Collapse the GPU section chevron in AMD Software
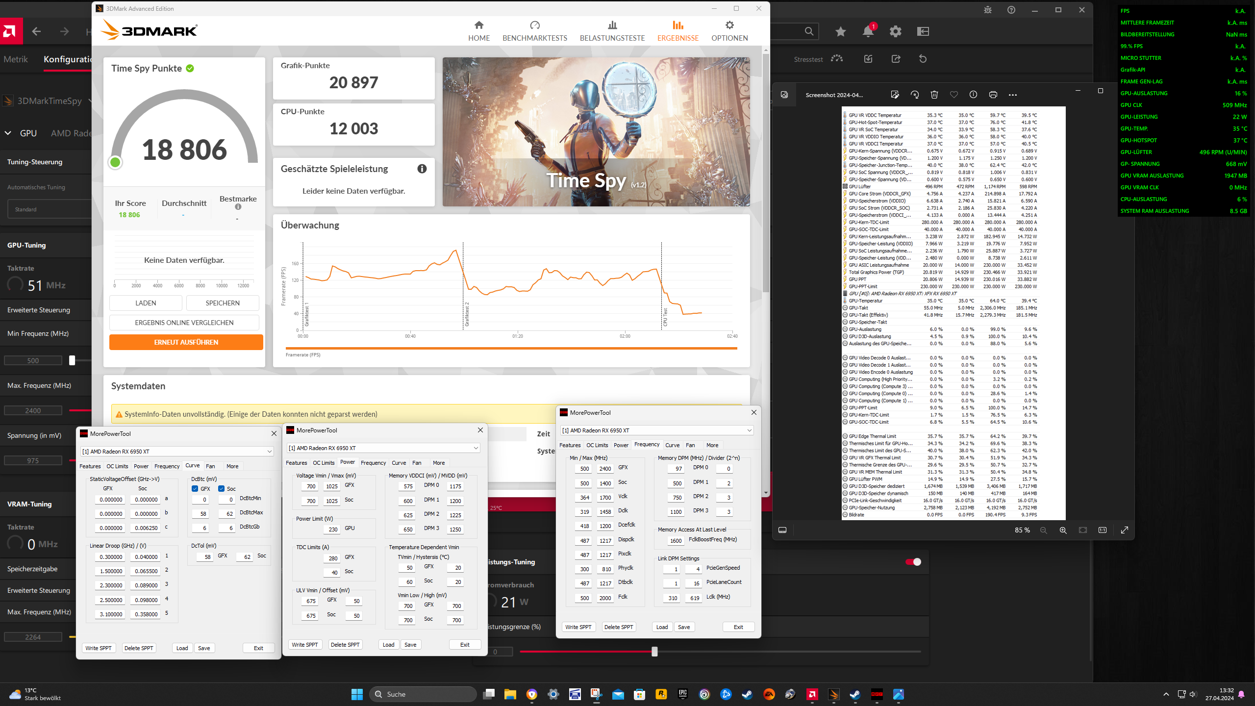 (8, 133)
